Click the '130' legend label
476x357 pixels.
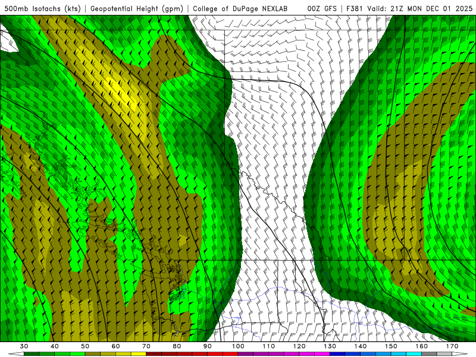point(330,346)
